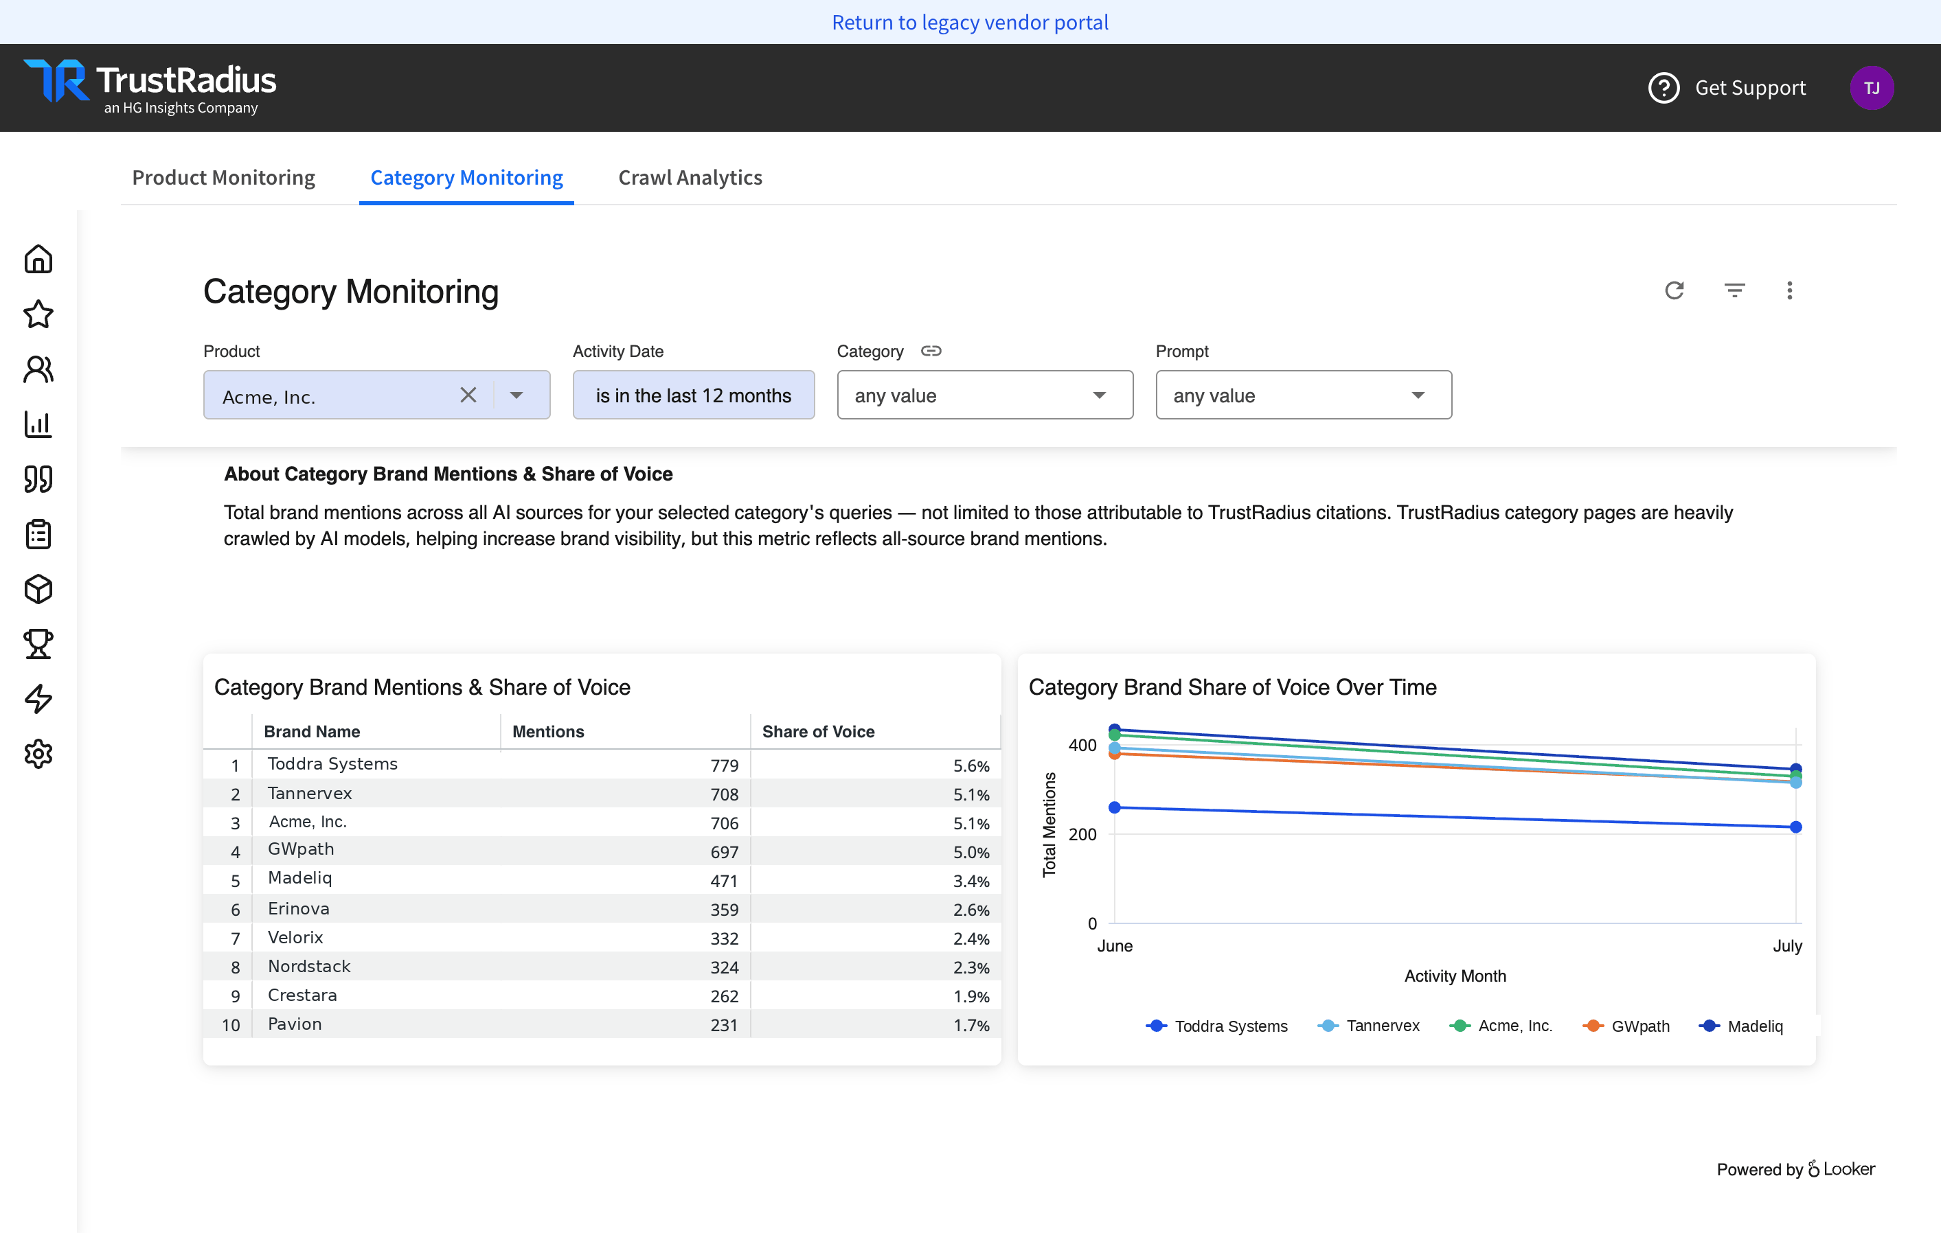
Task: Open the Category any value dropdown
Action: coord(985,395)
